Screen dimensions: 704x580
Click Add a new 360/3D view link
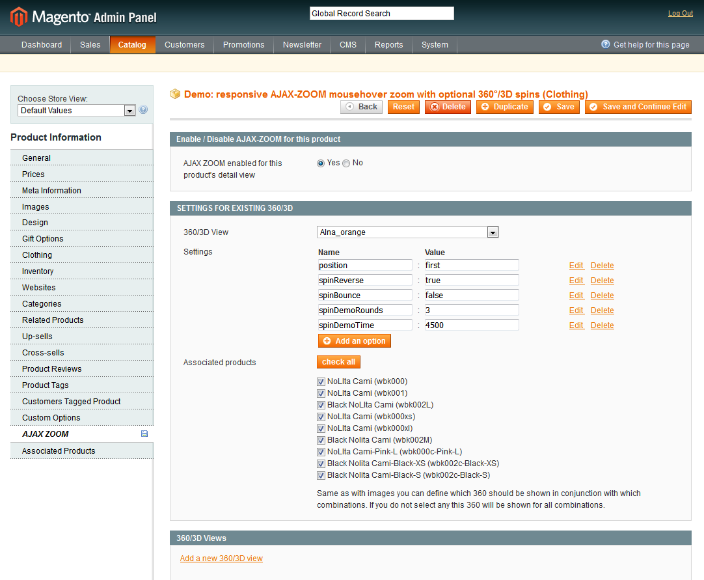221,559
